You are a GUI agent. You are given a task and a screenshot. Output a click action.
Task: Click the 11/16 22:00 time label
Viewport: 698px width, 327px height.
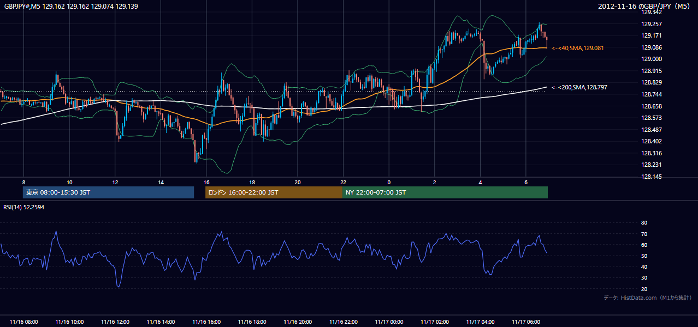tap(343, 322)
